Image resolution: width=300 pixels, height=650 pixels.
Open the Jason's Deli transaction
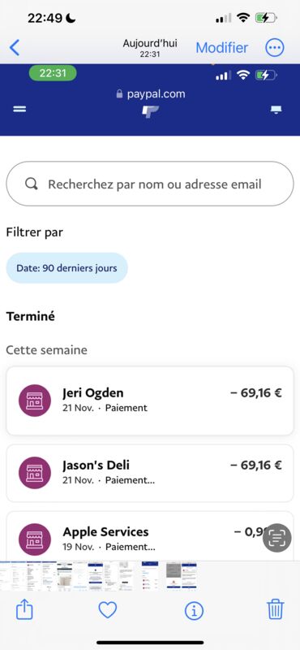(x=150, y=473)
